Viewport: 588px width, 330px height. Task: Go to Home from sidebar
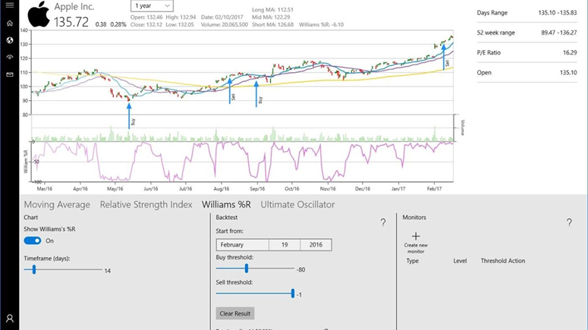10,24
